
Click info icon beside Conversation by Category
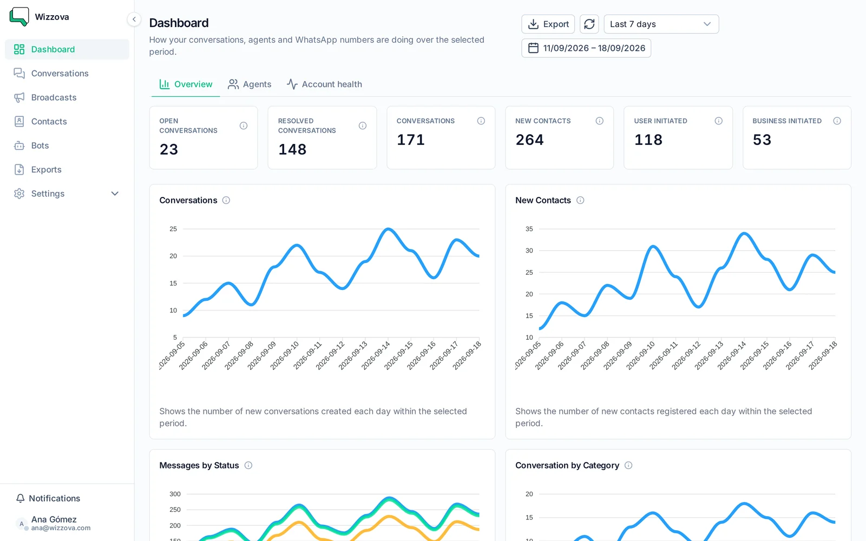pos(628,465)
